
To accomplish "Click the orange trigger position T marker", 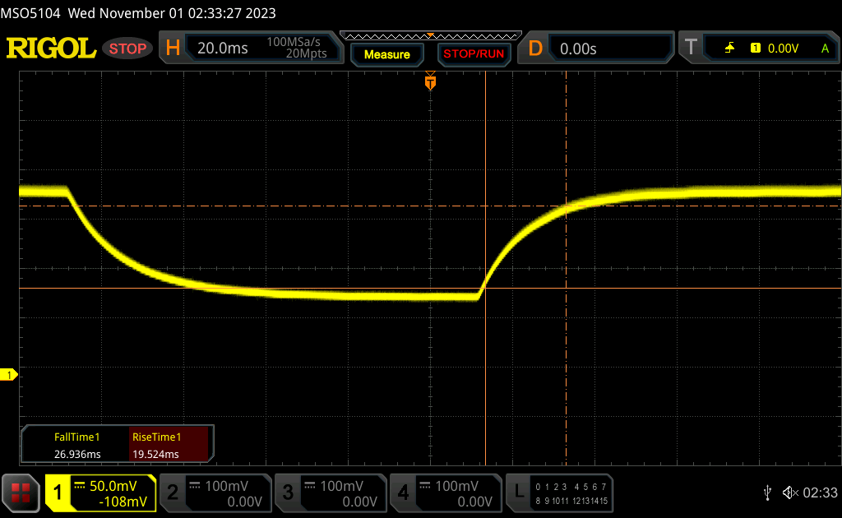I will [430, 82].
